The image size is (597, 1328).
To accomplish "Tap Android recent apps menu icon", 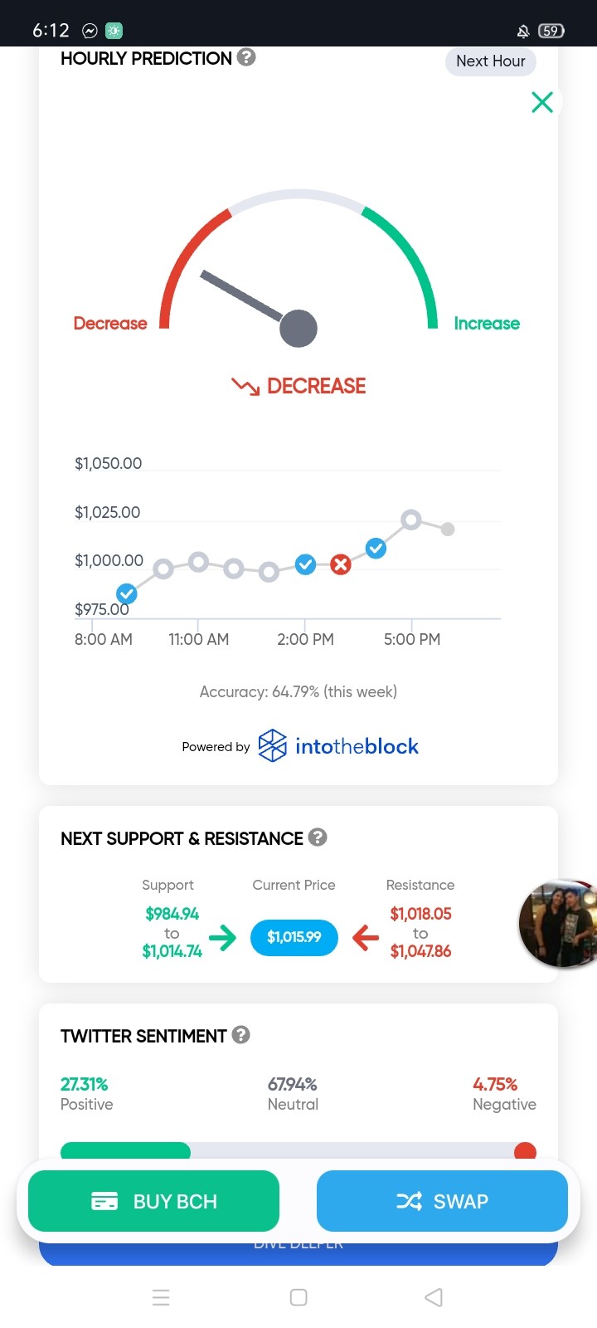I will pos(161,1297).
